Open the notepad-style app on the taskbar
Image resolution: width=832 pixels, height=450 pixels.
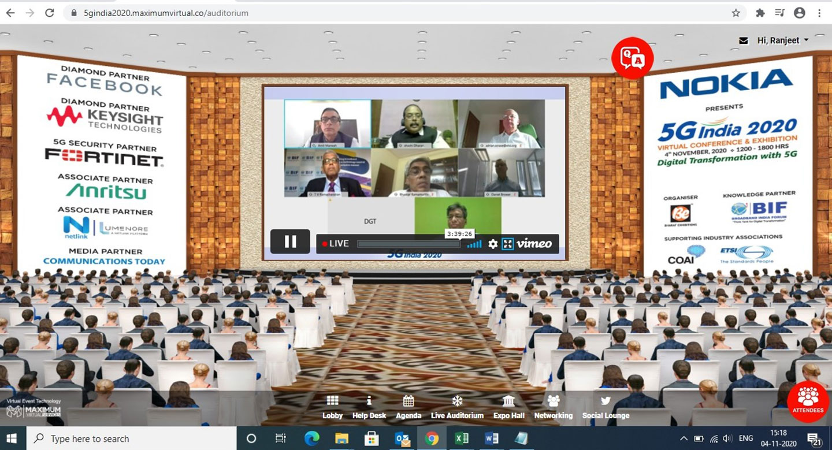[521, 438]
